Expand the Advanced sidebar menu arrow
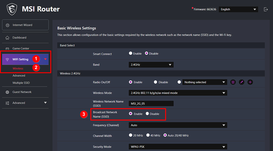The width and height of the screenshot is (273, 151). click(45, 103)
